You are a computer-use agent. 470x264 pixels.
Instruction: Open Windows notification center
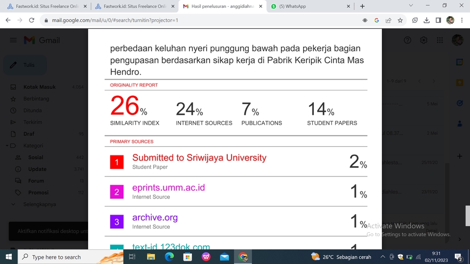458,257
